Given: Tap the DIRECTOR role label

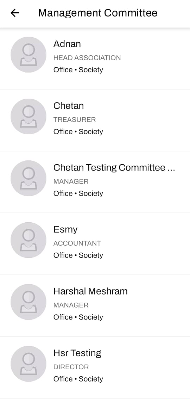Looking at the screenshot, I should click(71, 367).
